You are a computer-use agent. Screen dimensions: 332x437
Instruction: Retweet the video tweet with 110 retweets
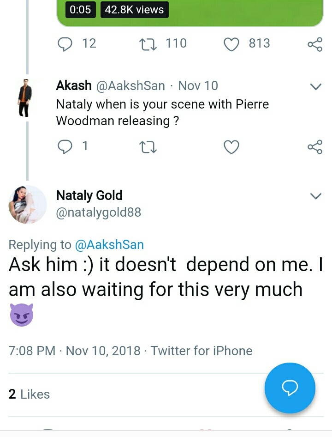tap(148, 44)
